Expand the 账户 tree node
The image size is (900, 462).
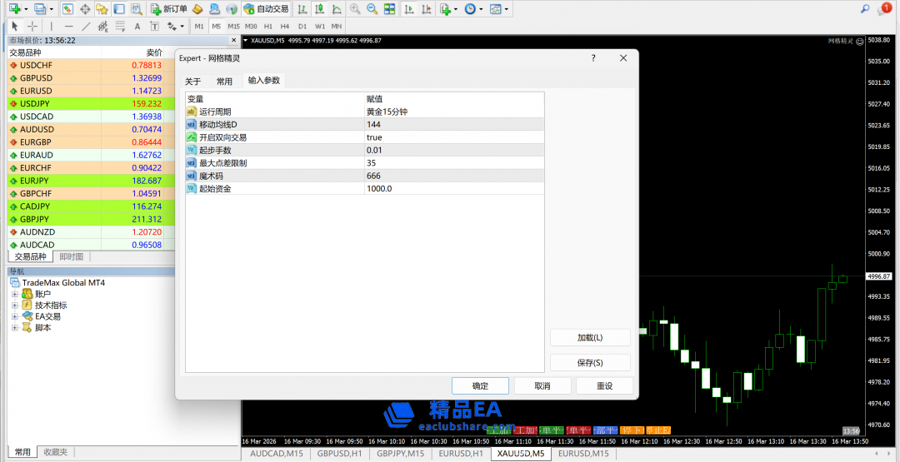[x=15, y=294]
